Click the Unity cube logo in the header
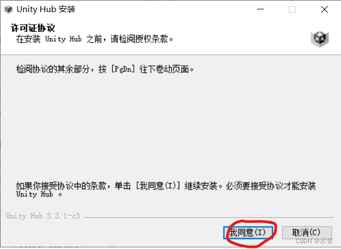The width and height of the screenshot is (341, 249). click(x=320, y=39)
